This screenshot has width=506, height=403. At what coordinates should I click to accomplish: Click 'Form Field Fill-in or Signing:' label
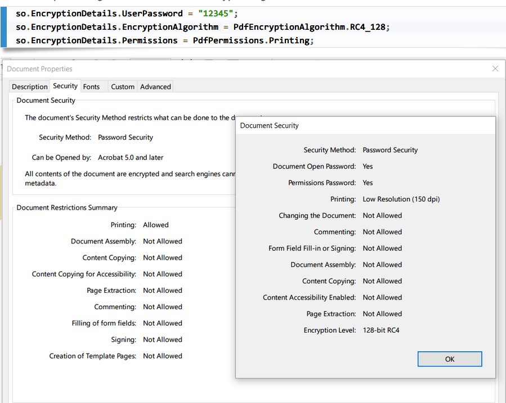coord(312,248)
